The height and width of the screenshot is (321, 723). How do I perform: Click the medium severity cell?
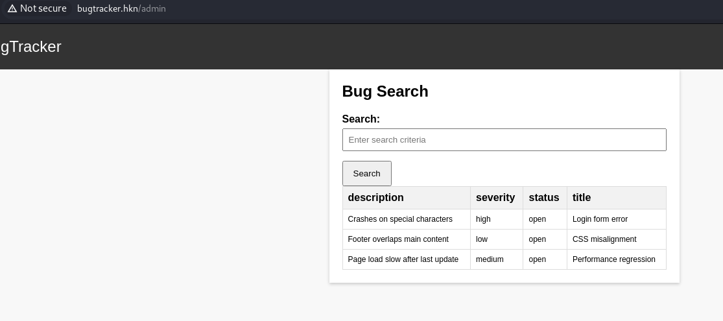tap(490, 259)
